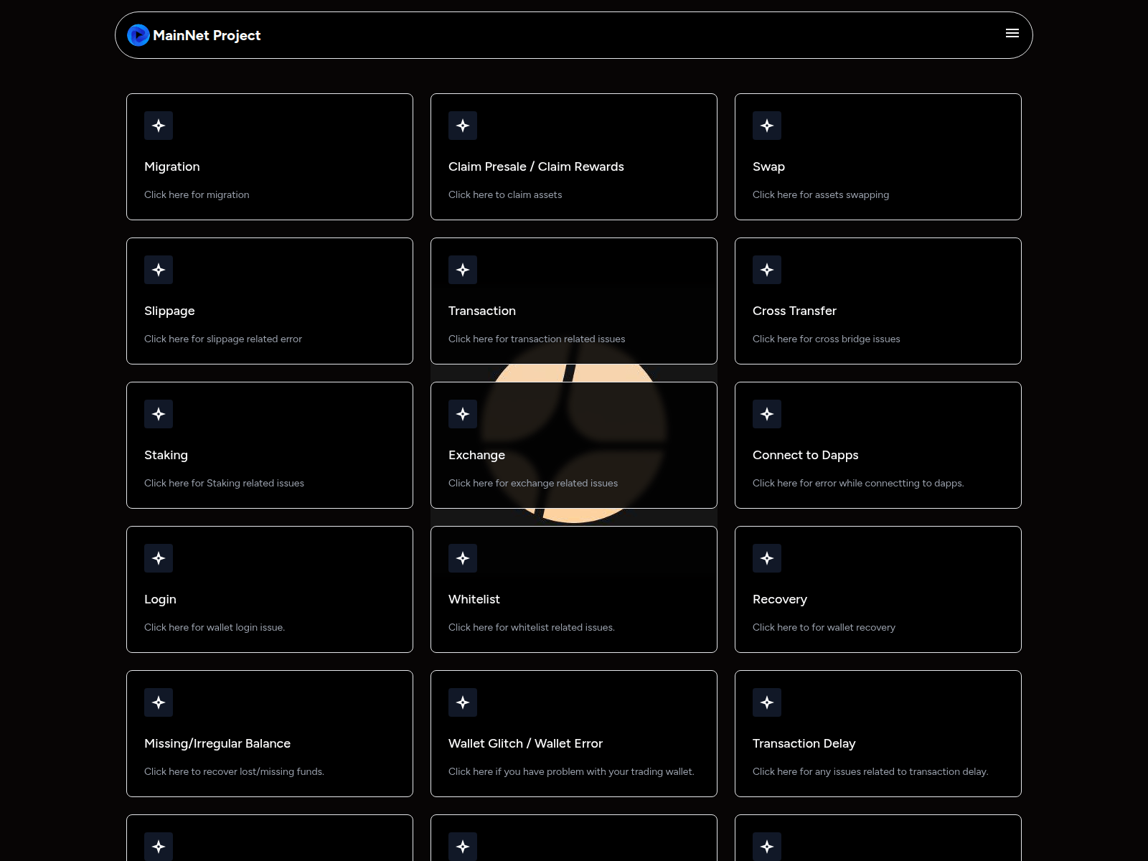This screenshot has height=861, width=1148.
Task: Open the hamburger menu
Action: pos(1012,33)
